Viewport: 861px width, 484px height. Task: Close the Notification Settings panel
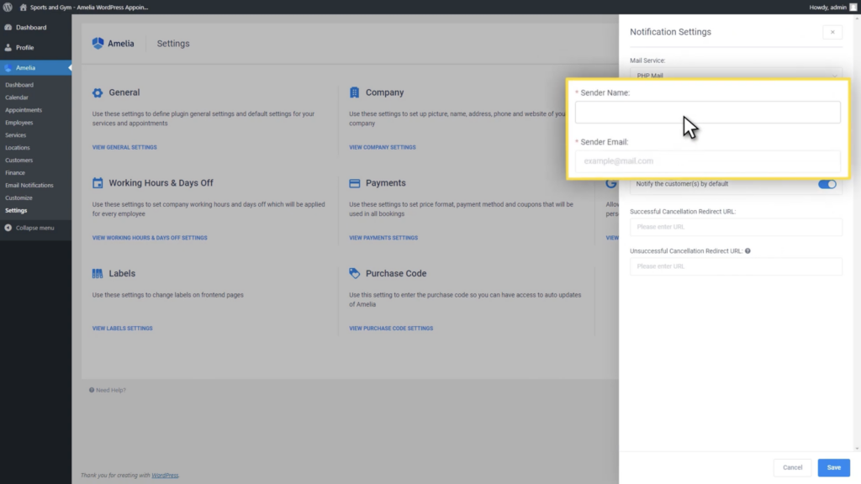(x=832, y=33)
